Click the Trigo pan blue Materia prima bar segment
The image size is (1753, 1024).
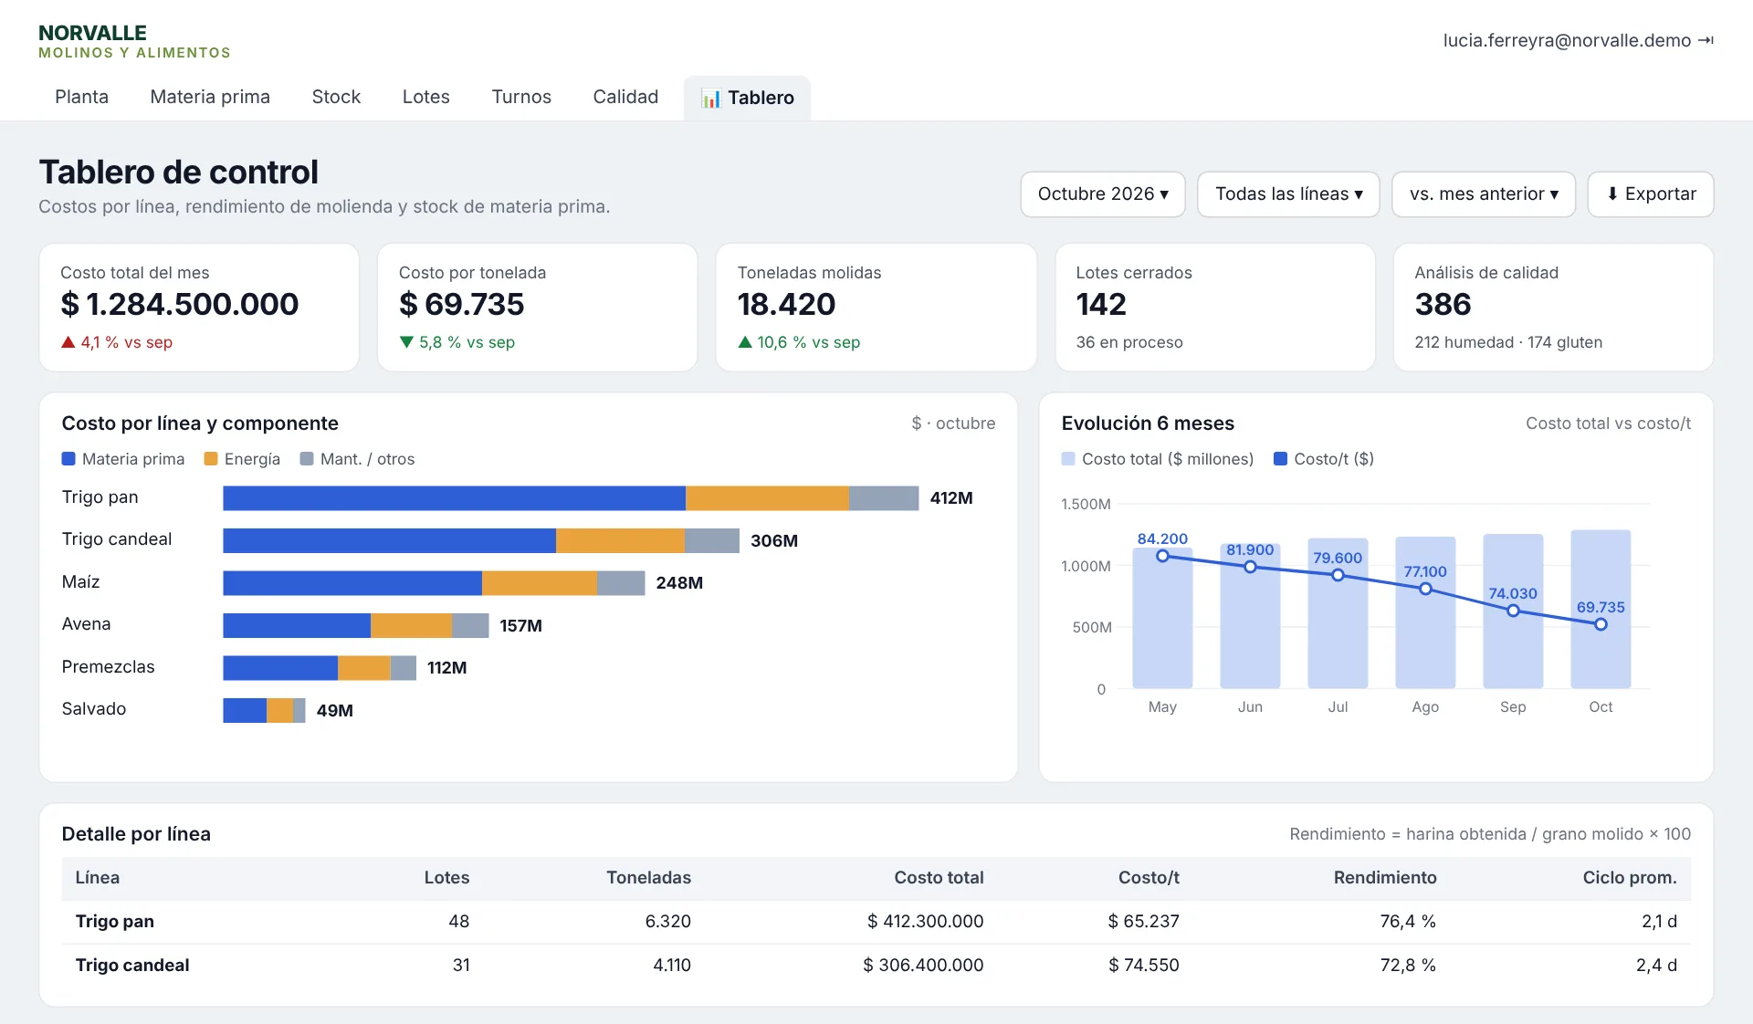pyautogui.click(x=454, y=498)
